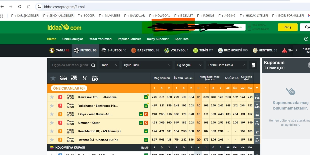Viewport: 310px width, 155px height.
Task: Toggle the Şifremi Göster checkbox
Action: coord(250,29)
